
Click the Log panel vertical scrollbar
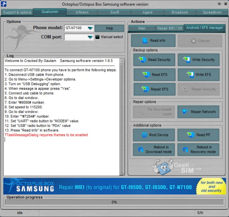(122, 117)
